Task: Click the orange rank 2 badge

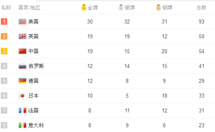Action: pos(4,36)
